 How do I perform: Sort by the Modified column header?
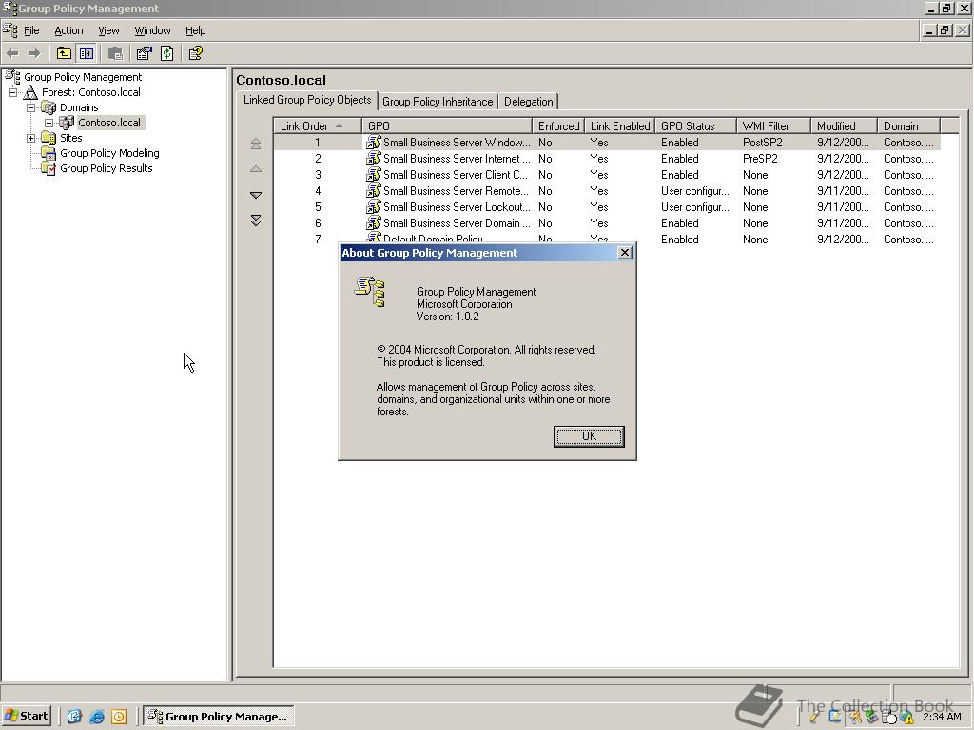click(844, 126)
